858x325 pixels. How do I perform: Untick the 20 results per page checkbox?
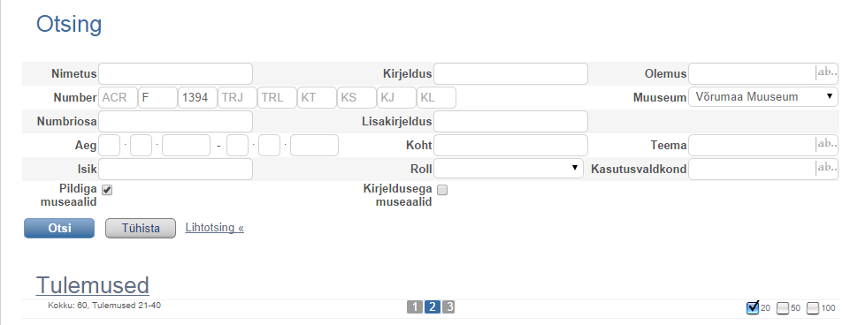pos(753,308)
